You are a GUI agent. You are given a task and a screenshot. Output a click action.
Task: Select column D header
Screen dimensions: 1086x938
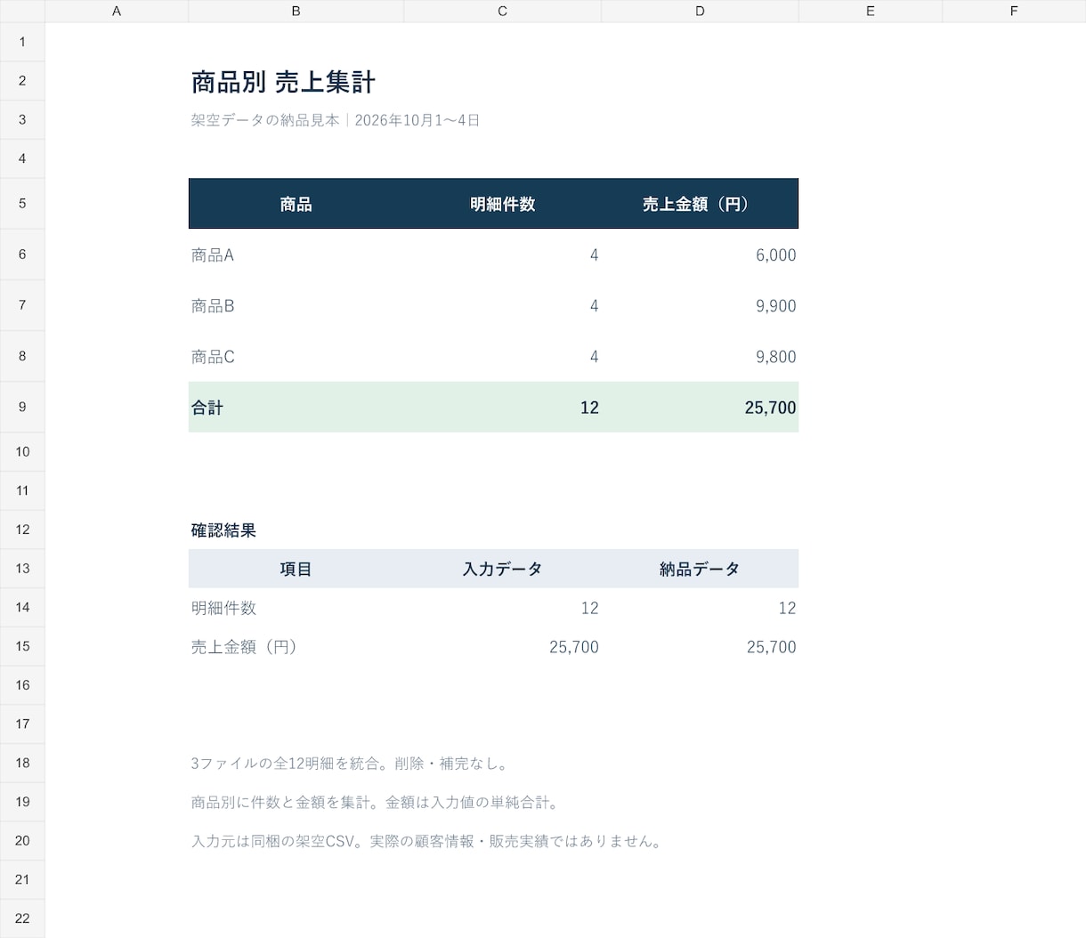(700, 11)
